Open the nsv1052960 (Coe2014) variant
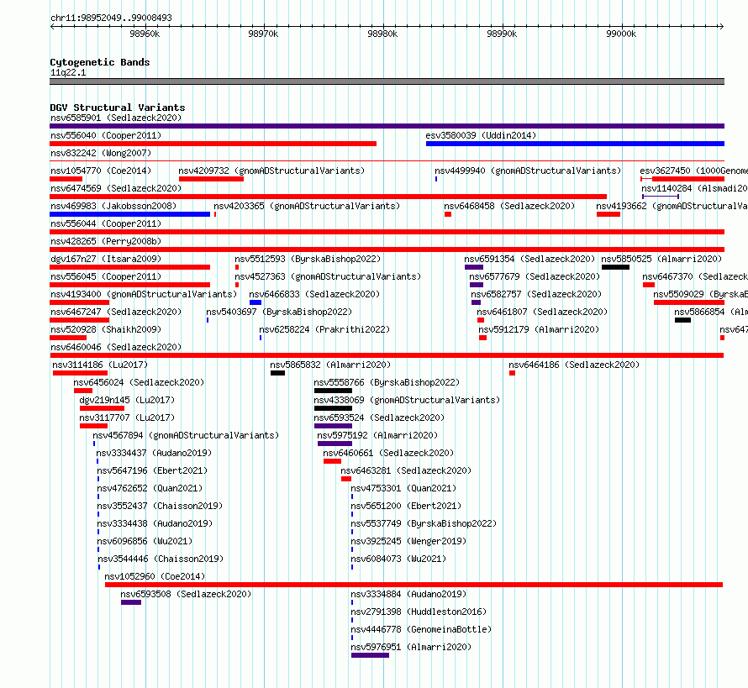Image resolution: width=748 pixels, height=688 pixels. click(x=414, y=585)
